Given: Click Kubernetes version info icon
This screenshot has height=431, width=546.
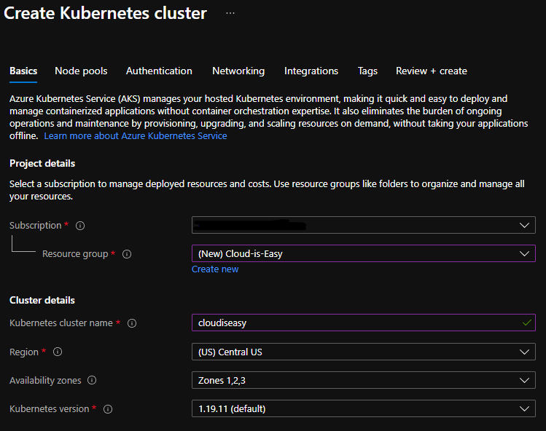Looking at the screenshot, I should click(x=108, y=409).
